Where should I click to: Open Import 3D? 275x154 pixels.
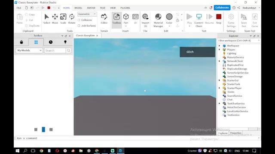[145, 20]
